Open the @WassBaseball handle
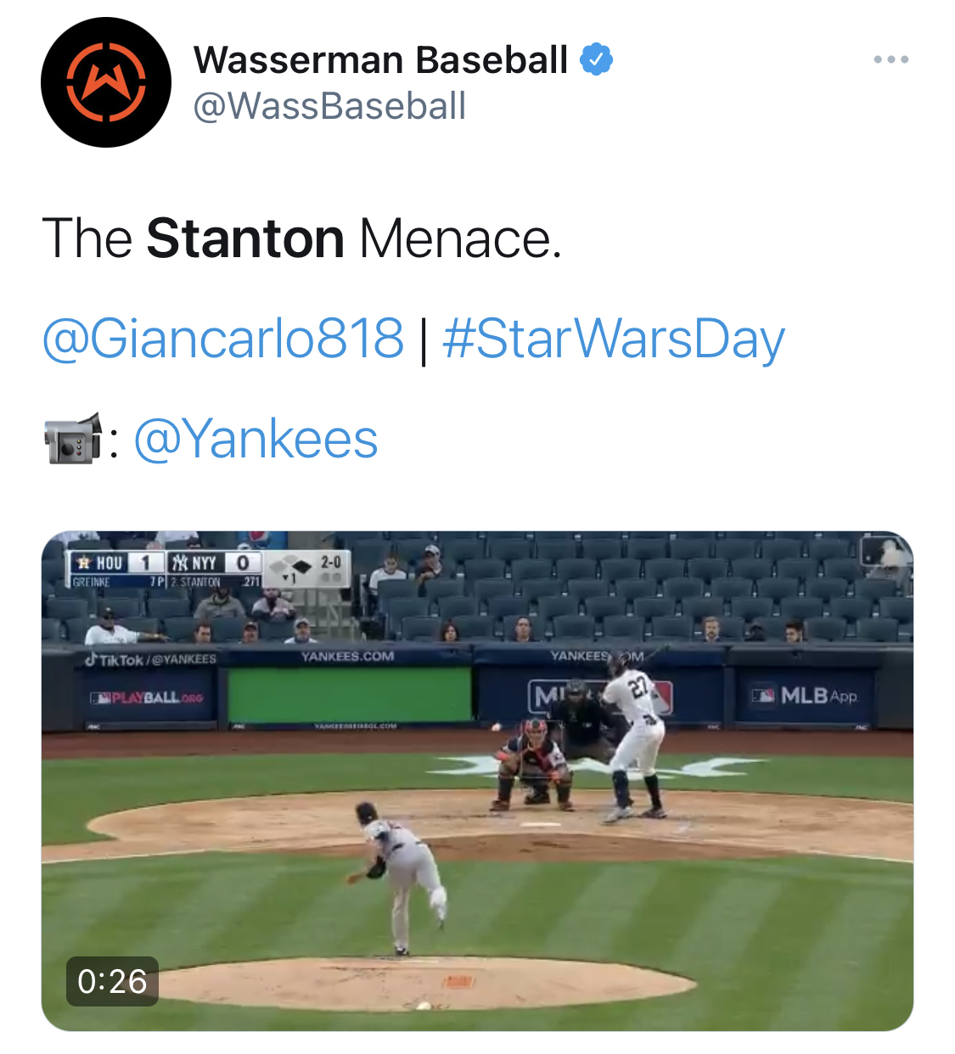The width and height of the screenshot is (955, 1054). [x=329, y=106]
